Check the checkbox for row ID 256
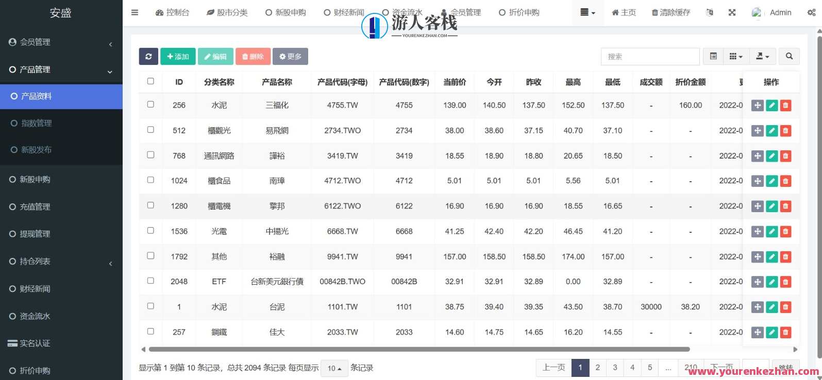Viewport: 822px width, 380px height. coord(150,104)
